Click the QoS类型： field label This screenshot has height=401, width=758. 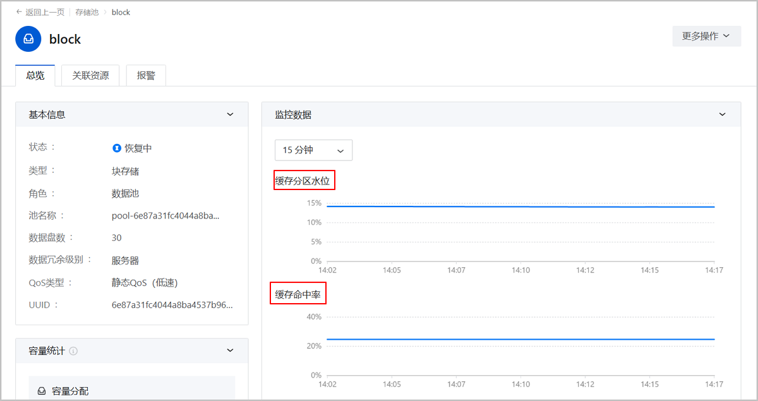51,282
